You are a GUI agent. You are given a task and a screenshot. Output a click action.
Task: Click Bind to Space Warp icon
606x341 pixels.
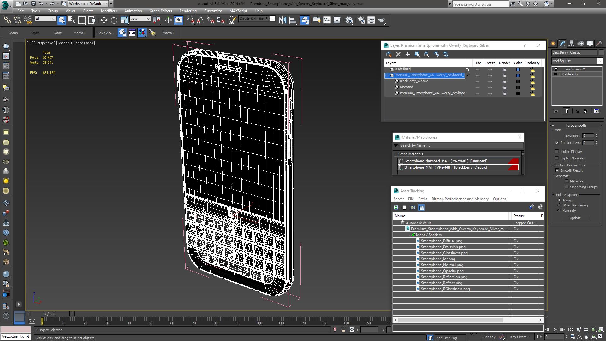(28, 20)
